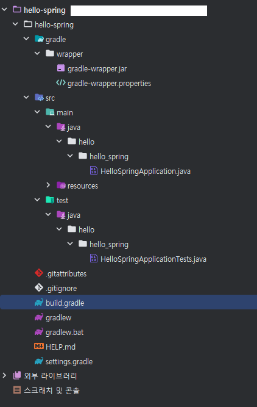Viewport: 257px width, 407px height.
Task: Select the bold hello-spring root label
Action: (45, 10)
